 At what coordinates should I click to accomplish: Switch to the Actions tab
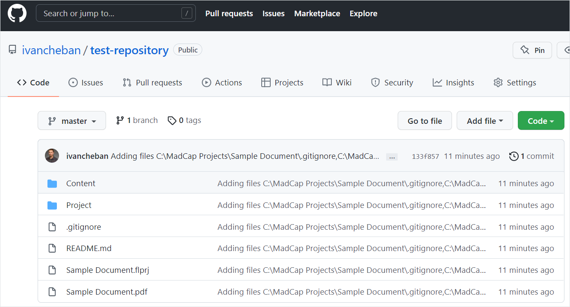point(222,82)
